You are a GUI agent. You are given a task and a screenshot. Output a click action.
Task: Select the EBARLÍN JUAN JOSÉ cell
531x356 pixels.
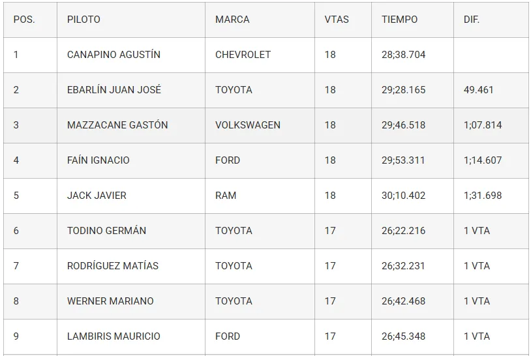[114, 90]
